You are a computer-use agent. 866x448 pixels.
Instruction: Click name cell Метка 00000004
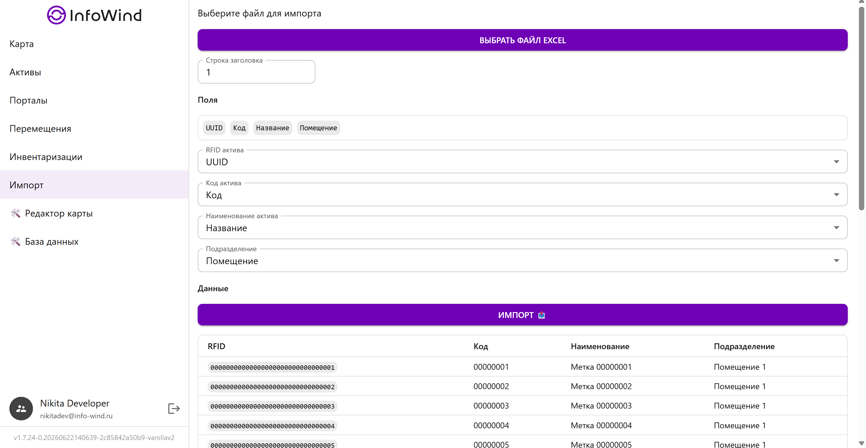click(x=601, y=425)
